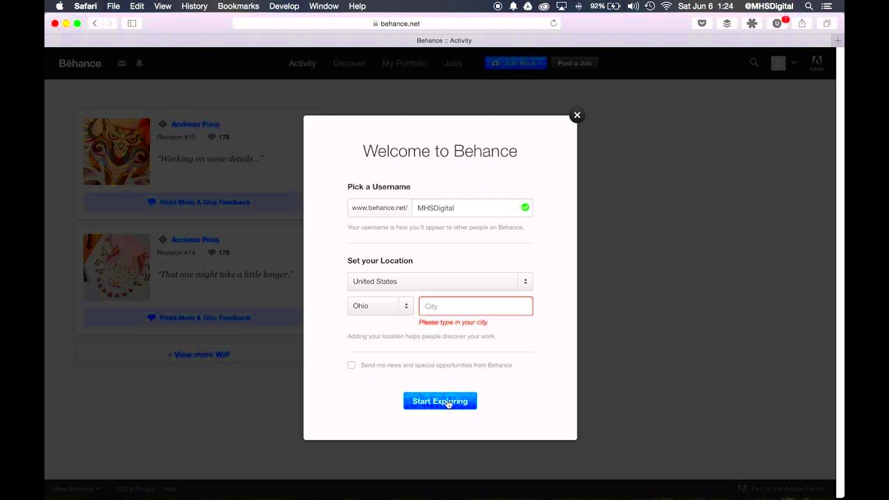Open the Behance messages envelope icon
This screenshot has width=889, height=500.
[122, 63]
